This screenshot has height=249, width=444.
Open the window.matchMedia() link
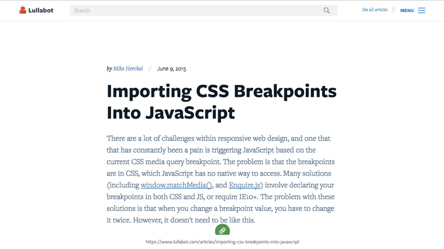(x=176, y=185)
